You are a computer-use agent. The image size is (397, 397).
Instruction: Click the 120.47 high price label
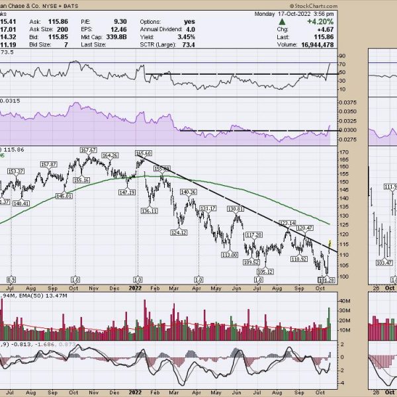305,228
